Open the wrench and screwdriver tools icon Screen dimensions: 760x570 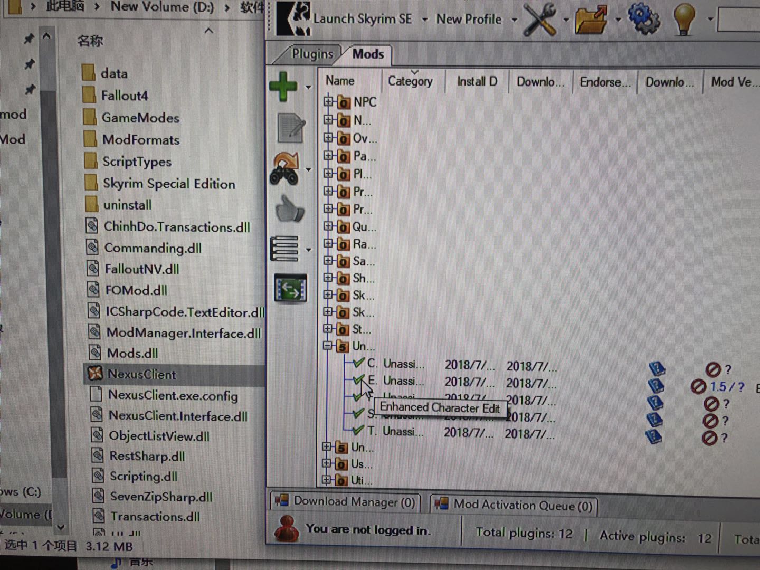pyautogui.click(x=540, y=20)
